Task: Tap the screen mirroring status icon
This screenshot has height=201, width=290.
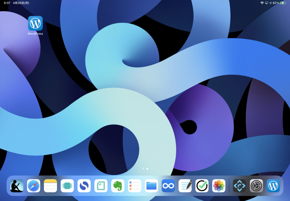Action: (x=266, y=3)
